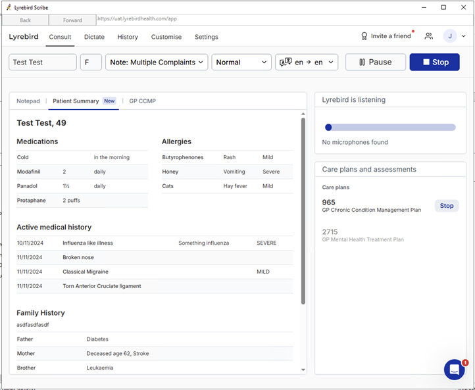The image size is (475, 390).
Task: Click Invite a friend link
Action: point(391,36)
